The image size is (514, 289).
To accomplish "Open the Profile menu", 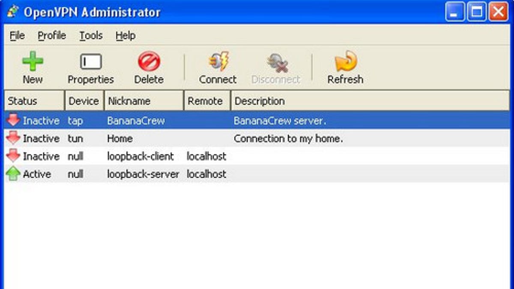I will click(x=52, y=36).
